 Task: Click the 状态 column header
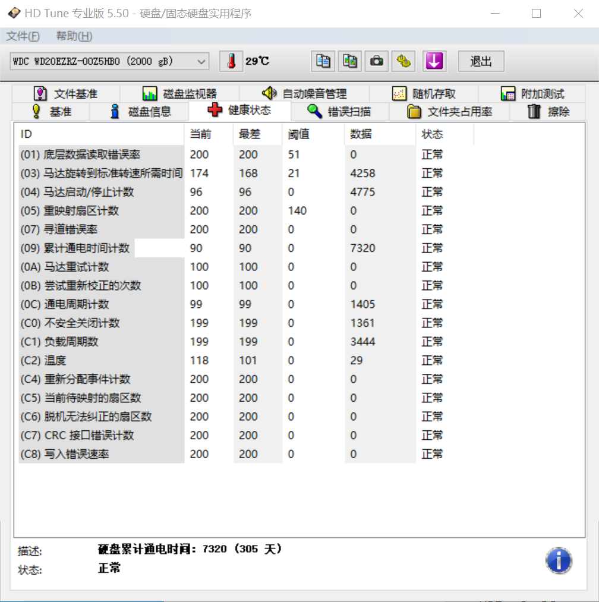444,134
